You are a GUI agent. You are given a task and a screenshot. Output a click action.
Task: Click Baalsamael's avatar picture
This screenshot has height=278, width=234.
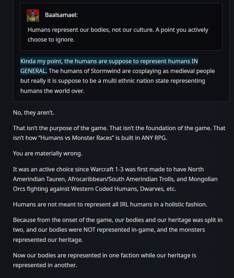pyautogui.click(x=33, y=16)
